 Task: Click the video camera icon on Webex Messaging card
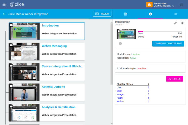(x=11, y=45)
